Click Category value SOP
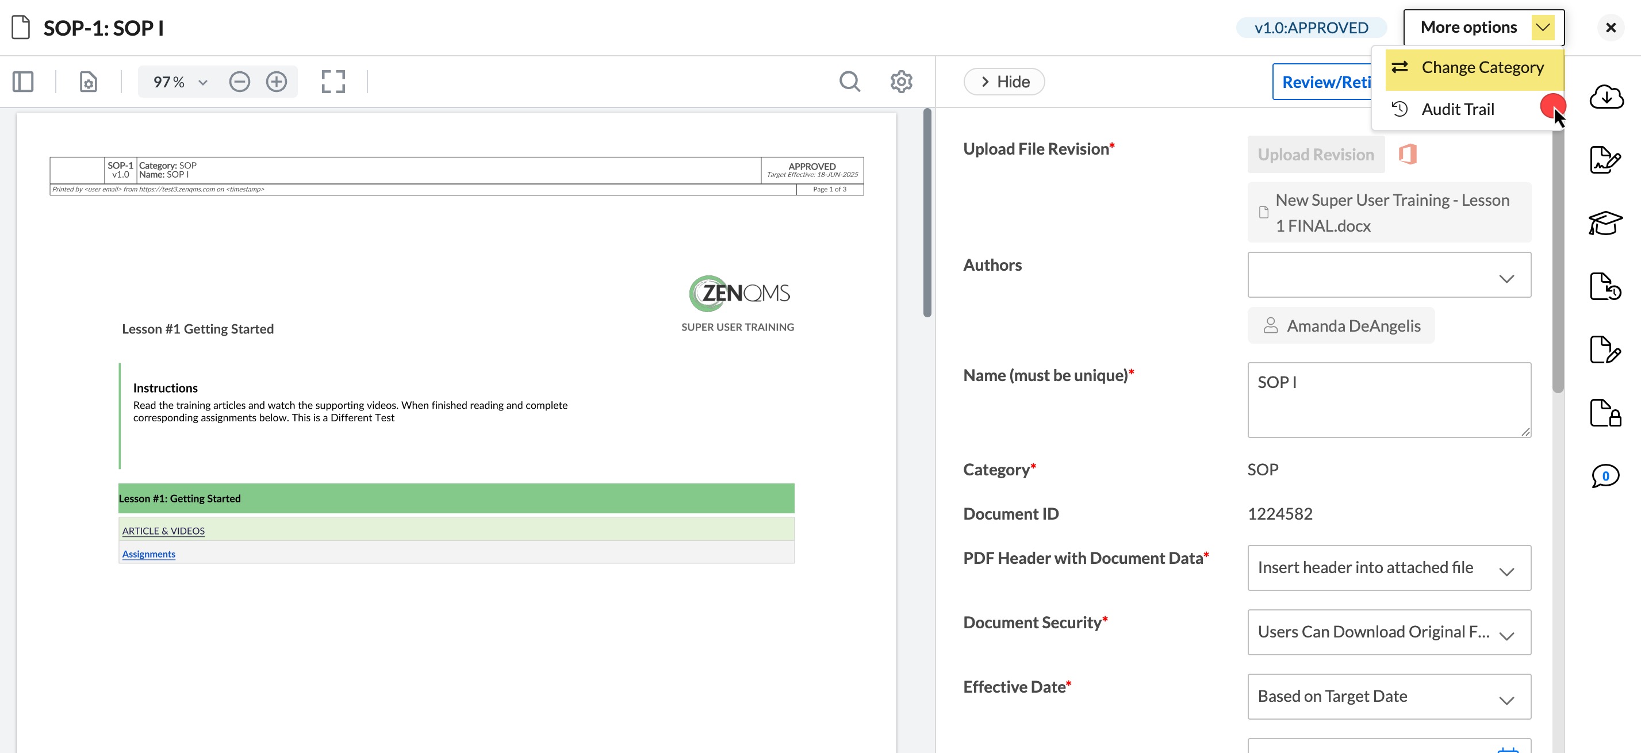 1263,470
